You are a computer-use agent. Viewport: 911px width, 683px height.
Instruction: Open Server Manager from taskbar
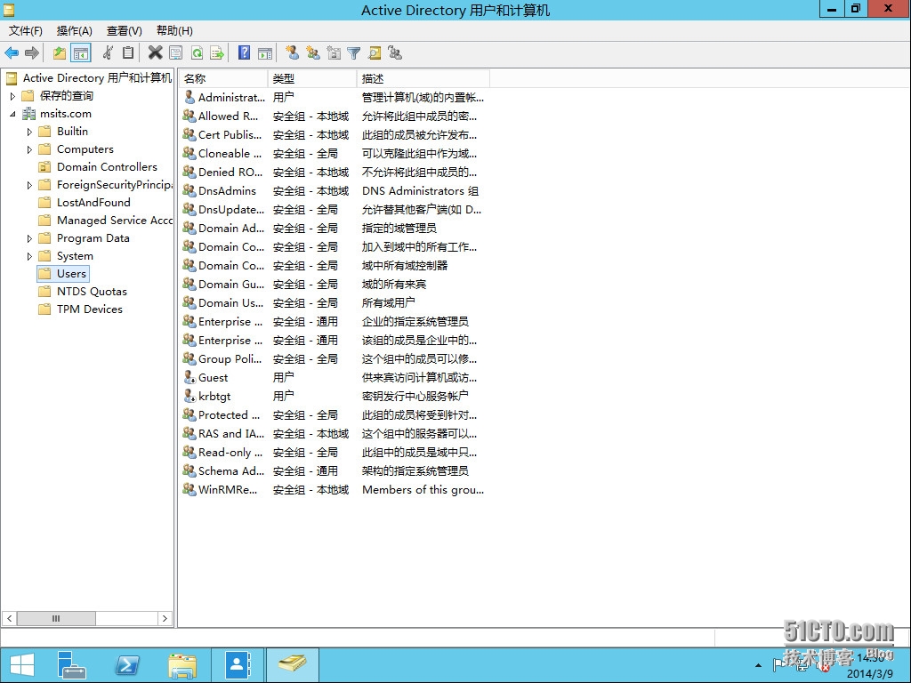coord(72,665)
